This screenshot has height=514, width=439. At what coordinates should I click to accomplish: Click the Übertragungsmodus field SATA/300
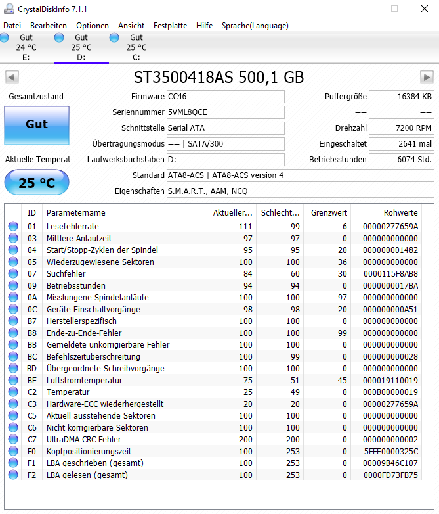pyautogui.click(x=226, y=144)
